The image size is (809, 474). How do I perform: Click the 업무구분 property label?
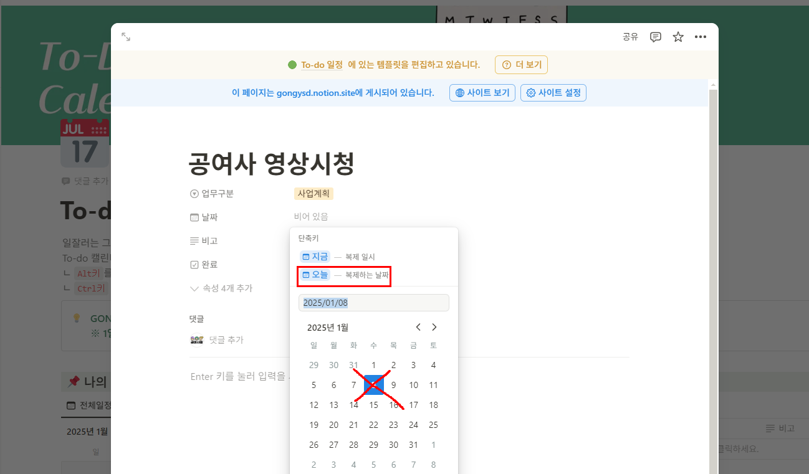212,194
